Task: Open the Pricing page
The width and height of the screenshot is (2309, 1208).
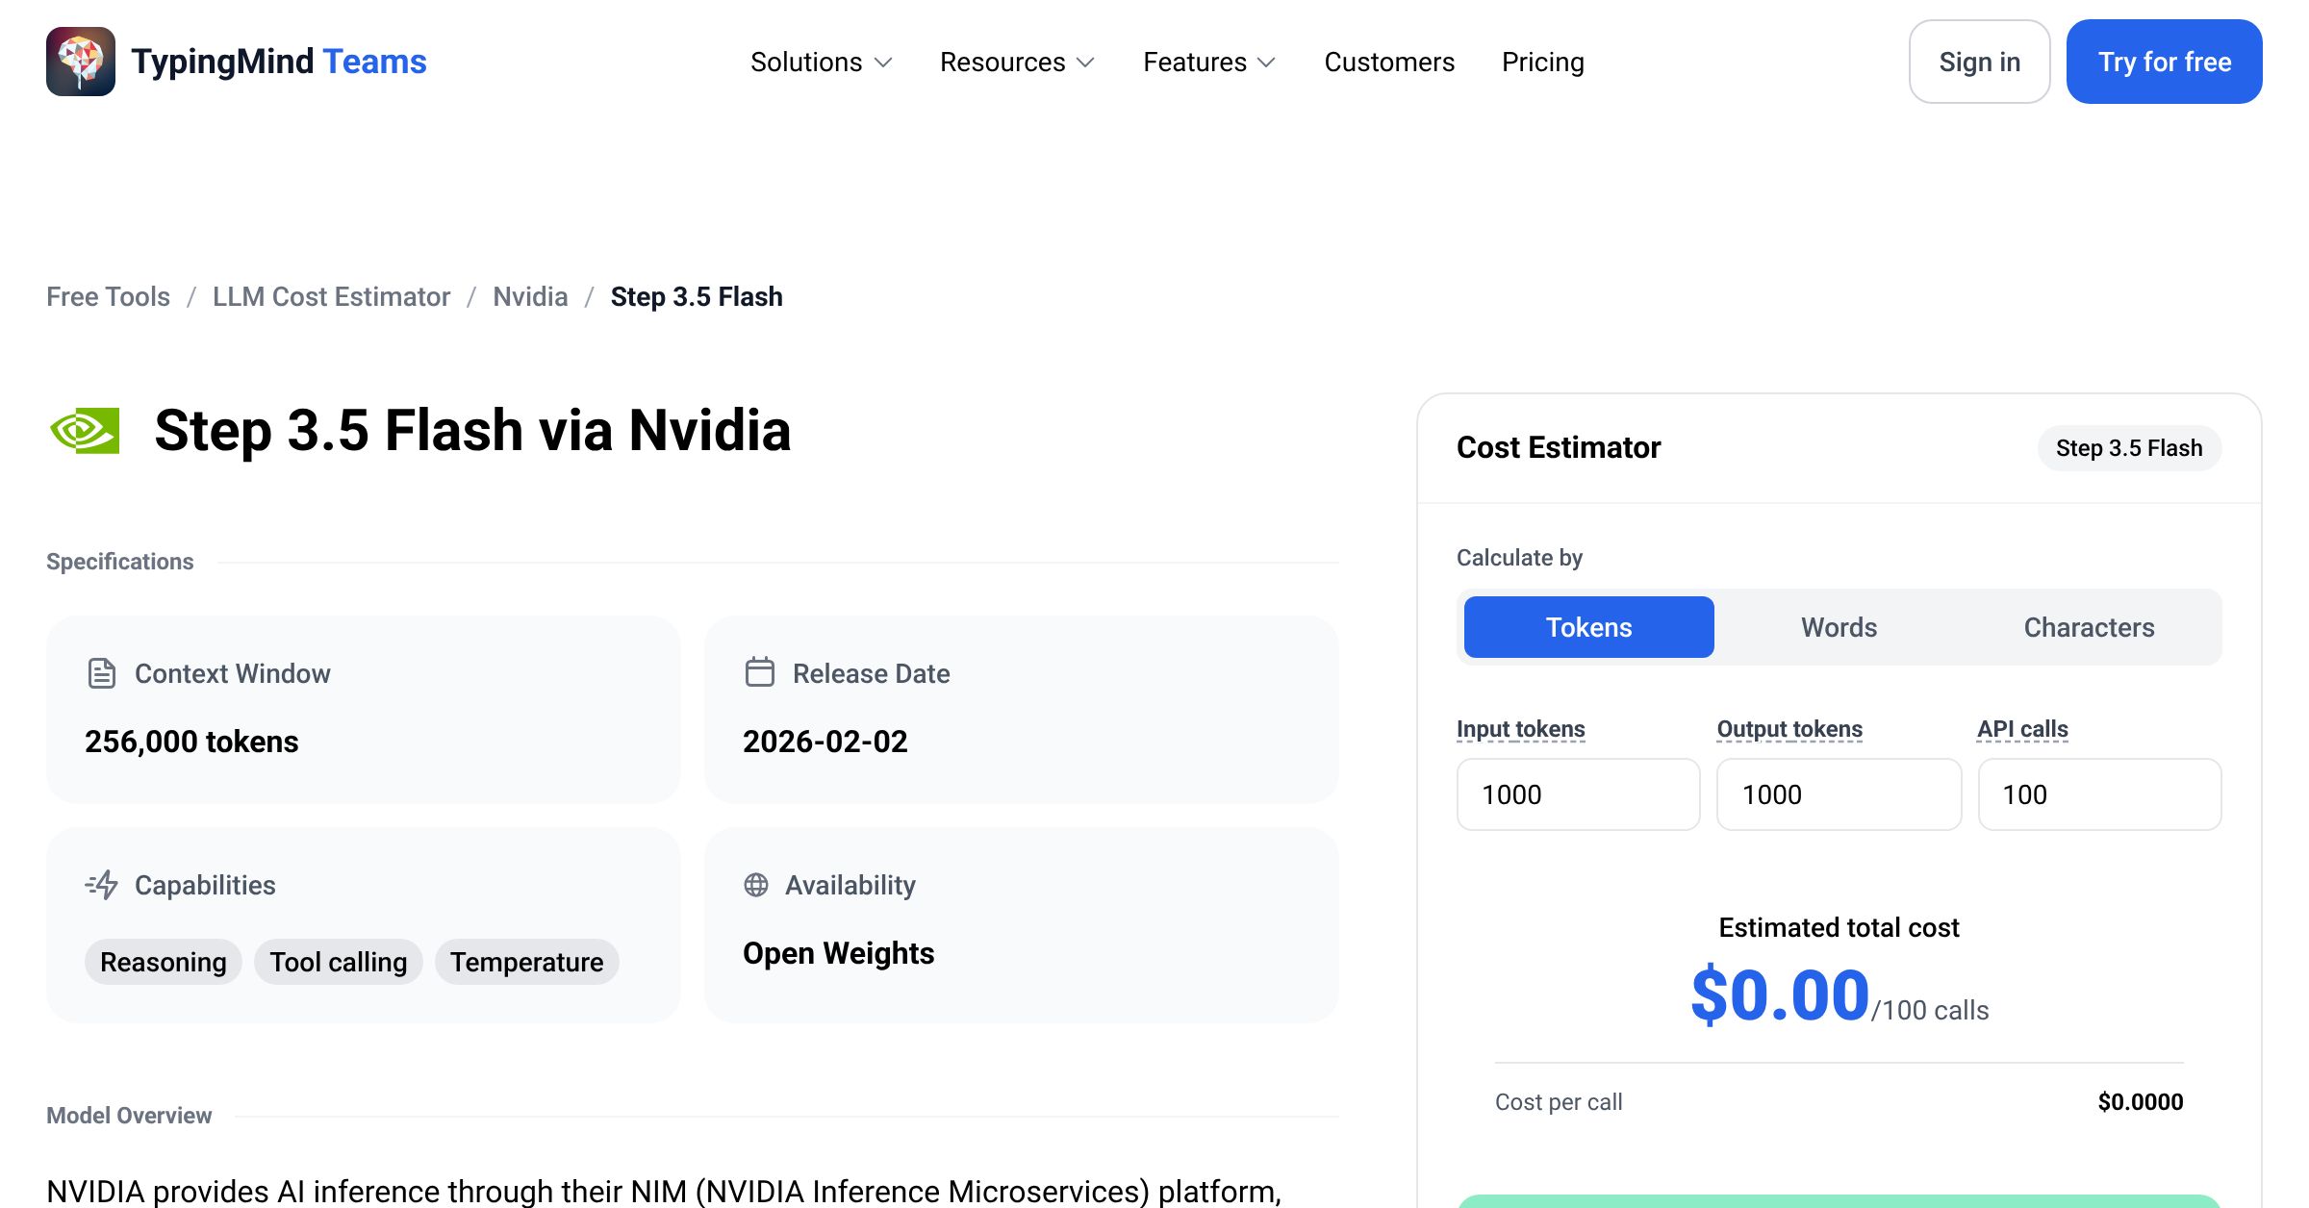Action: click(1543, 62)
